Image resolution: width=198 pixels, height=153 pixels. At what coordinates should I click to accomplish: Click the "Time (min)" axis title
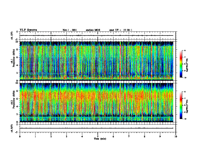tap(100, 139)
